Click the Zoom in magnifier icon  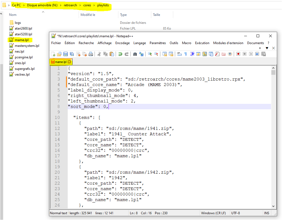(150, 54)
